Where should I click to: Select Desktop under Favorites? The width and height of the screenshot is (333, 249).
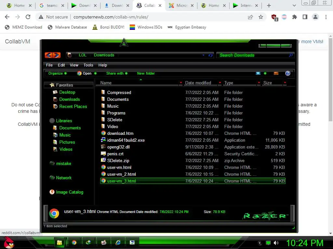click(x=67, y=92)
